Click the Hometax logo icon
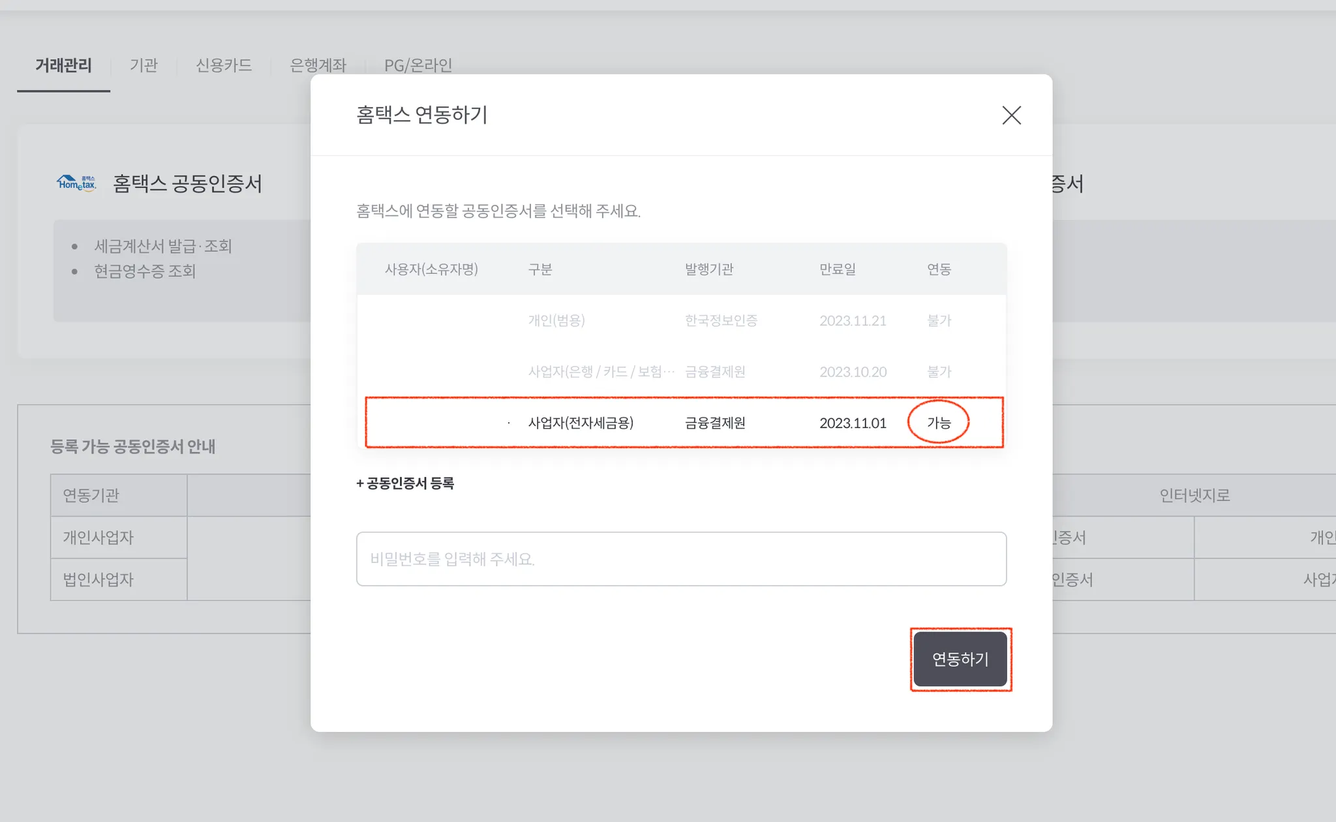 (x=76, y=183)
